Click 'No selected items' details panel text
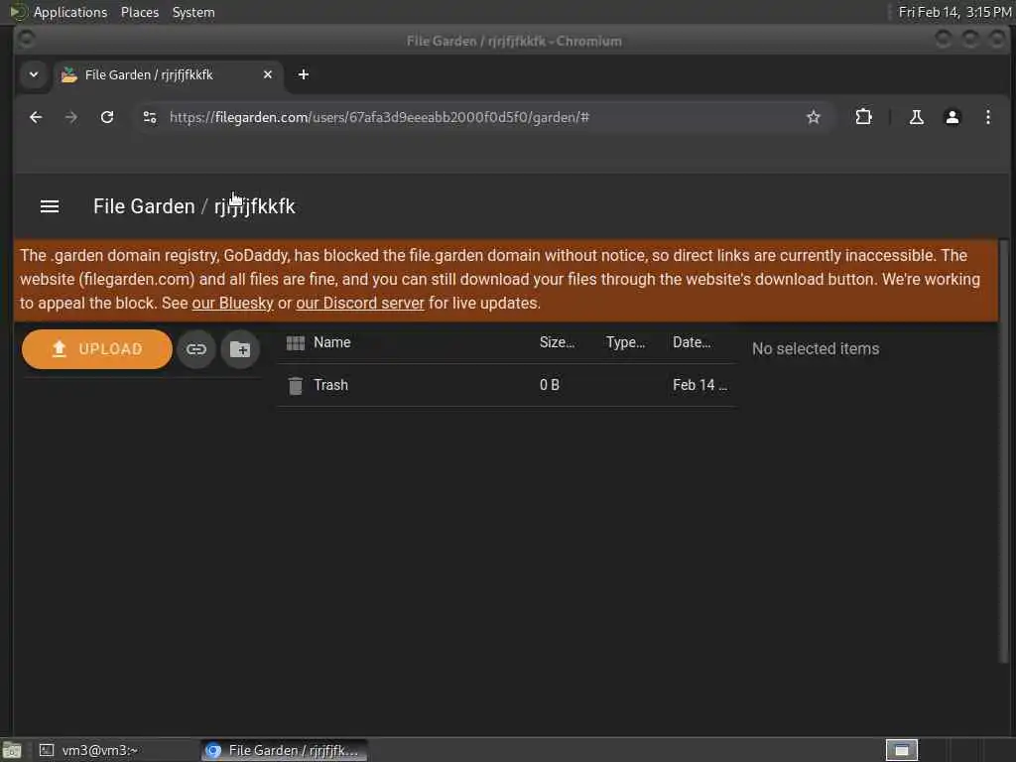This screenshot has width=1016, height=762. coord(816,348)
